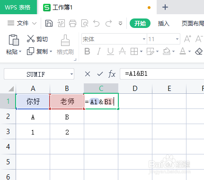Open Print Preview icon
Viewport: 204px width, 180px height.
pyautogui.click(x=85, y=23)
